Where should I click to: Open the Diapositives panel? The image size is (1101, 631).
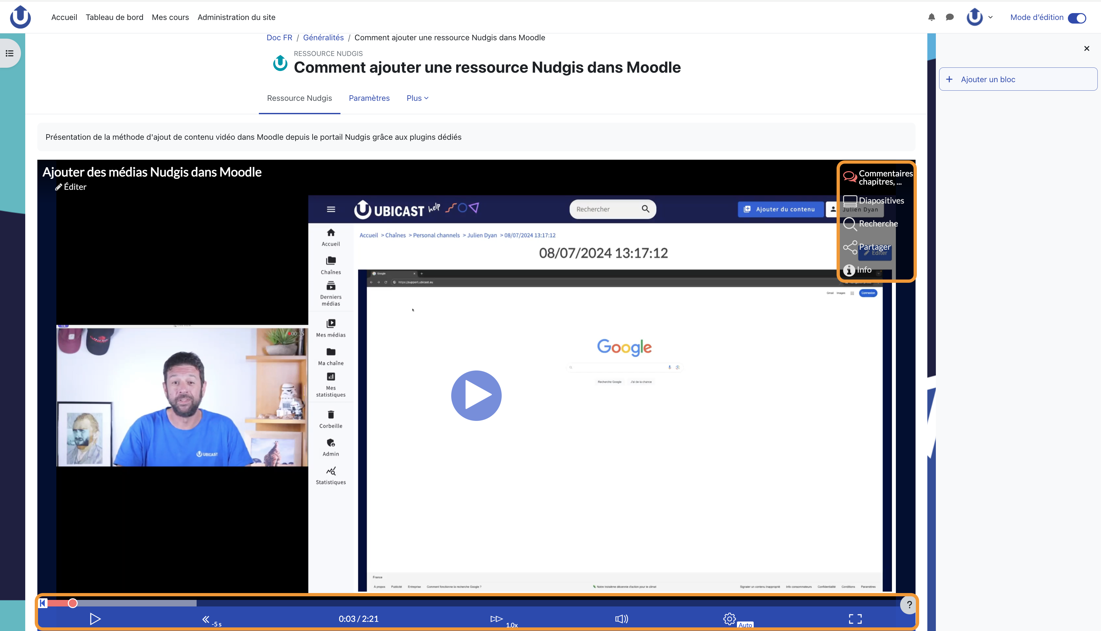(874, 201)
